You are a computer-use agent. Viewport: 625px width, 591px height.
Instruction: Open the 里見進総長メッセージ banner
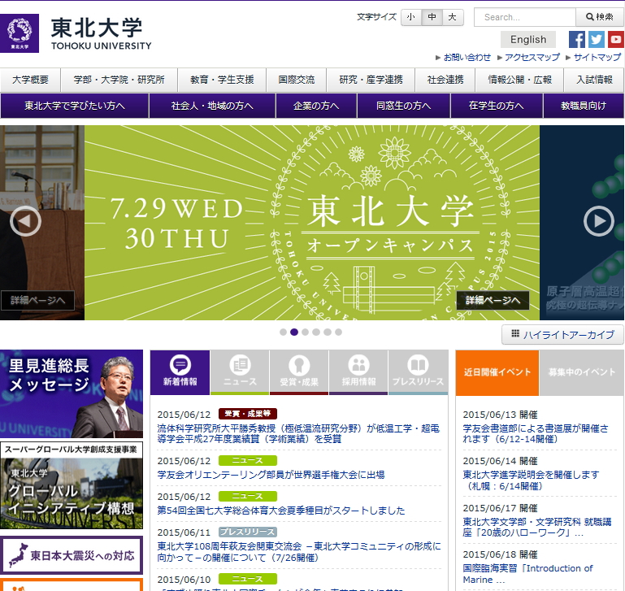click(x=72, y=393)
